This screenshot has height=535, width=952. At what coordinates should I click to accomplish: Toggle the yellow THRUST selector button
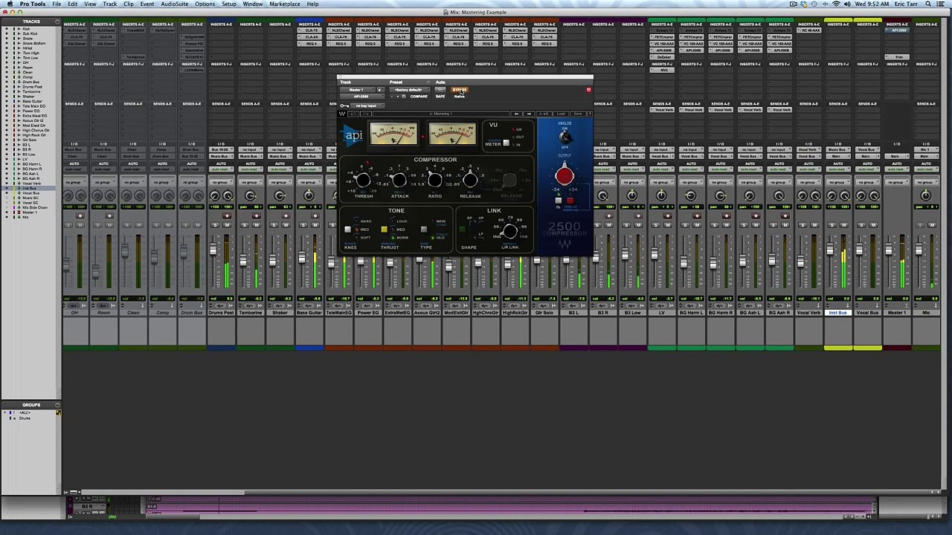coord(384,230)
